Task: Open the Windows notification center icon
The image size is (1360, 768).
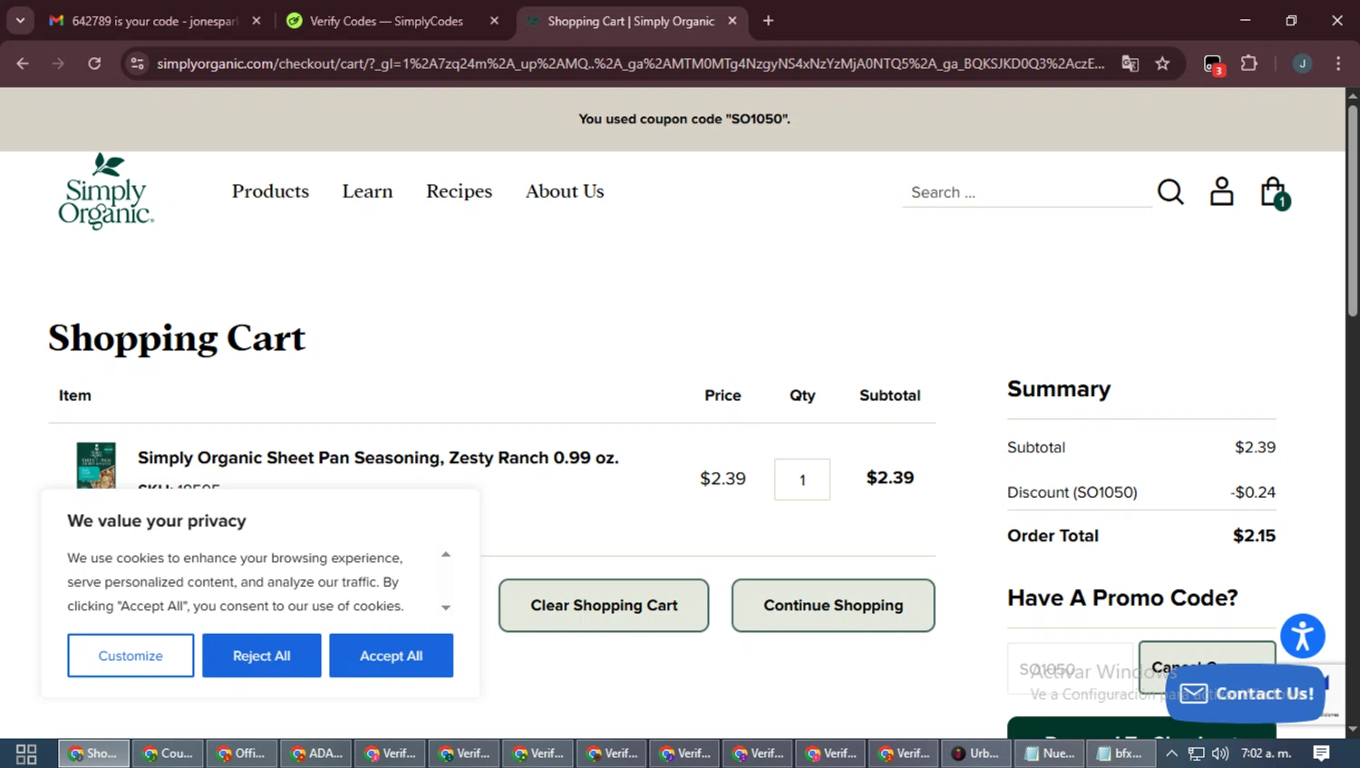Action: (1322, 753)
